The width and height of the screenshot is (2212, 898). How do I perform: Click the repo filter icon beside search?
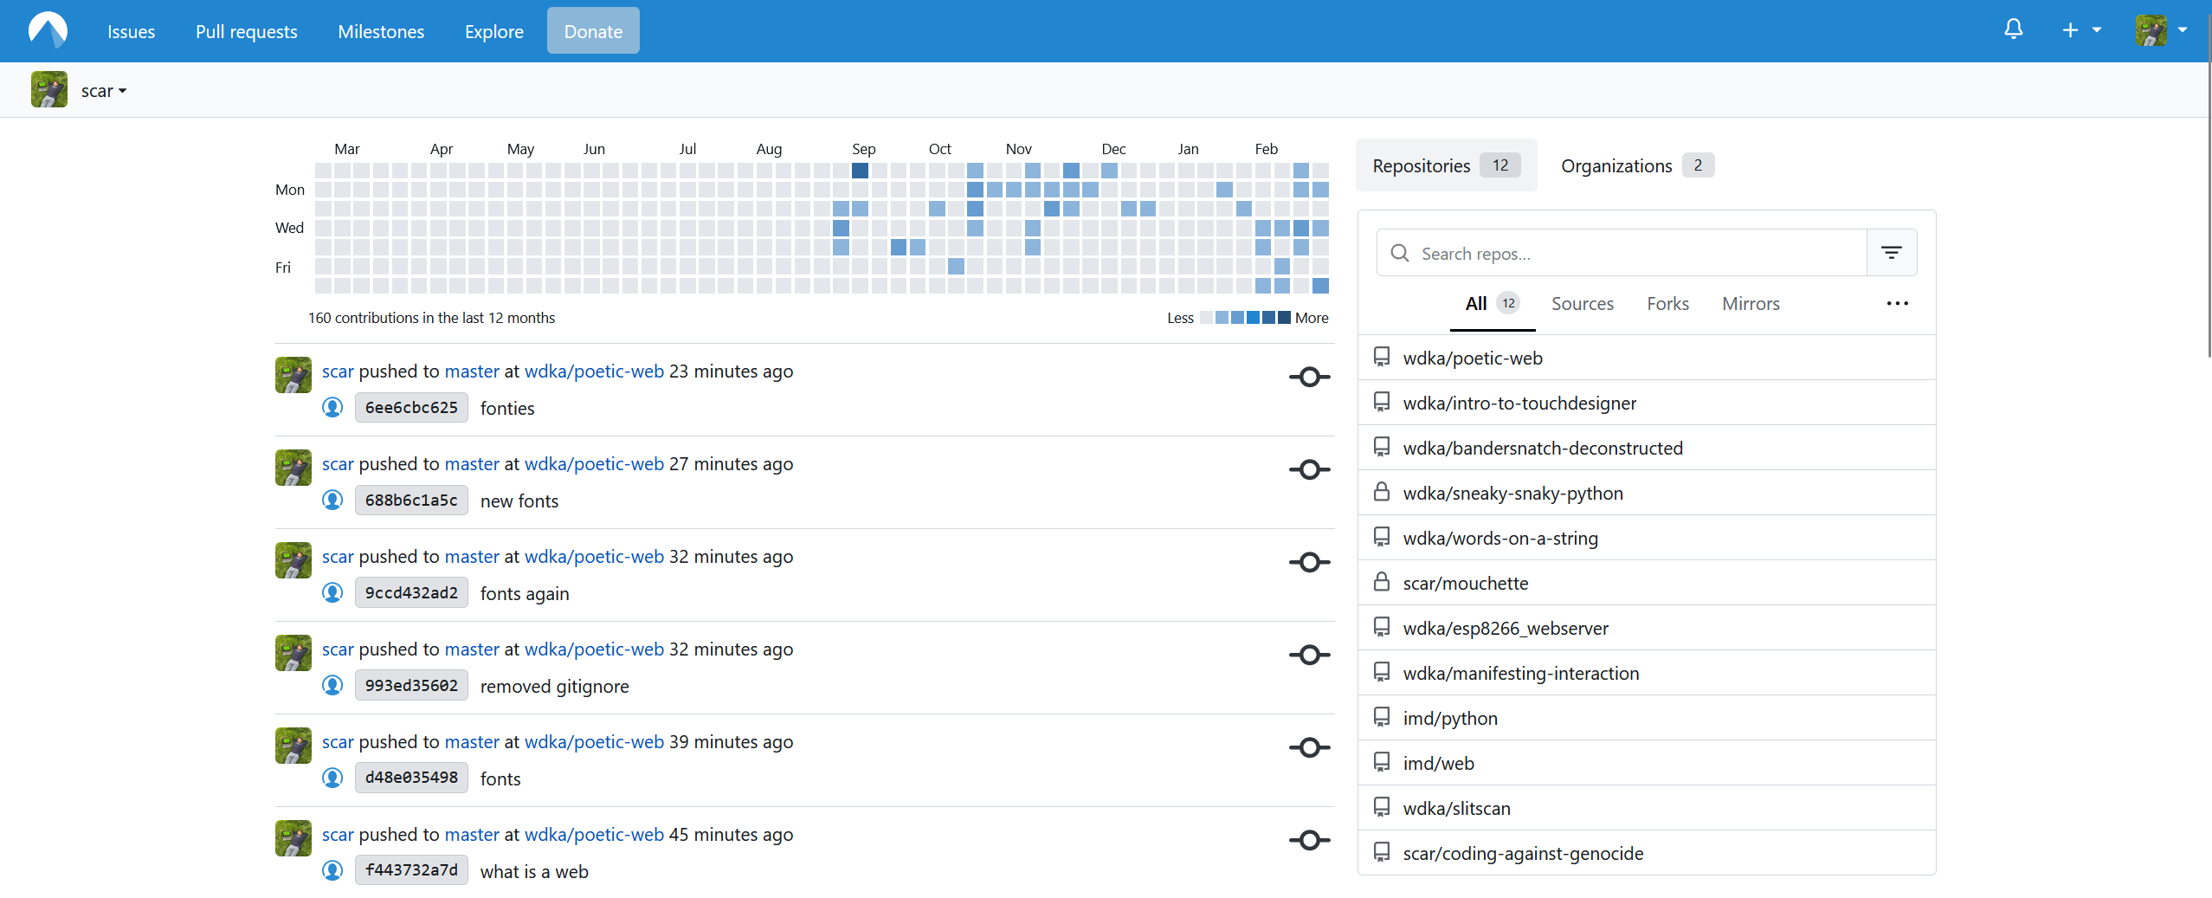(1891, 253)
